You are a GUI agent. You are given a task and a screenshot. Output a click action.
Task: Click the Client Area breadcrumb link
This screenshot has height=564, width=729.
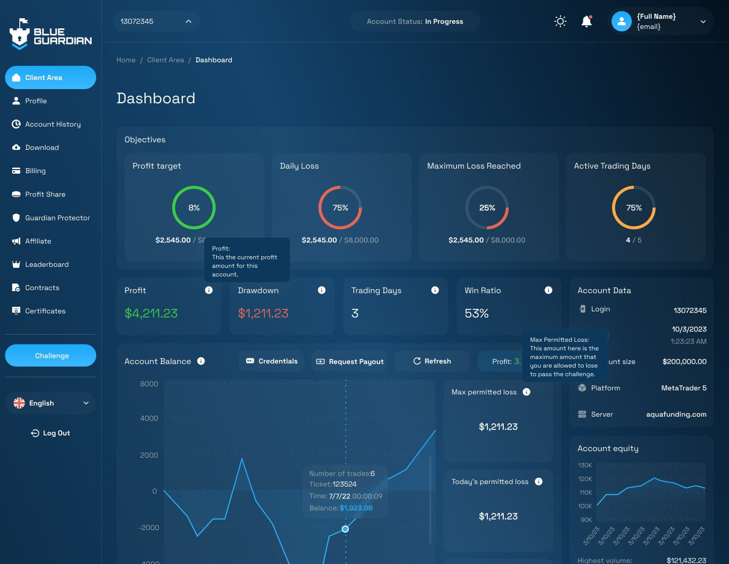tap(166, 60)
